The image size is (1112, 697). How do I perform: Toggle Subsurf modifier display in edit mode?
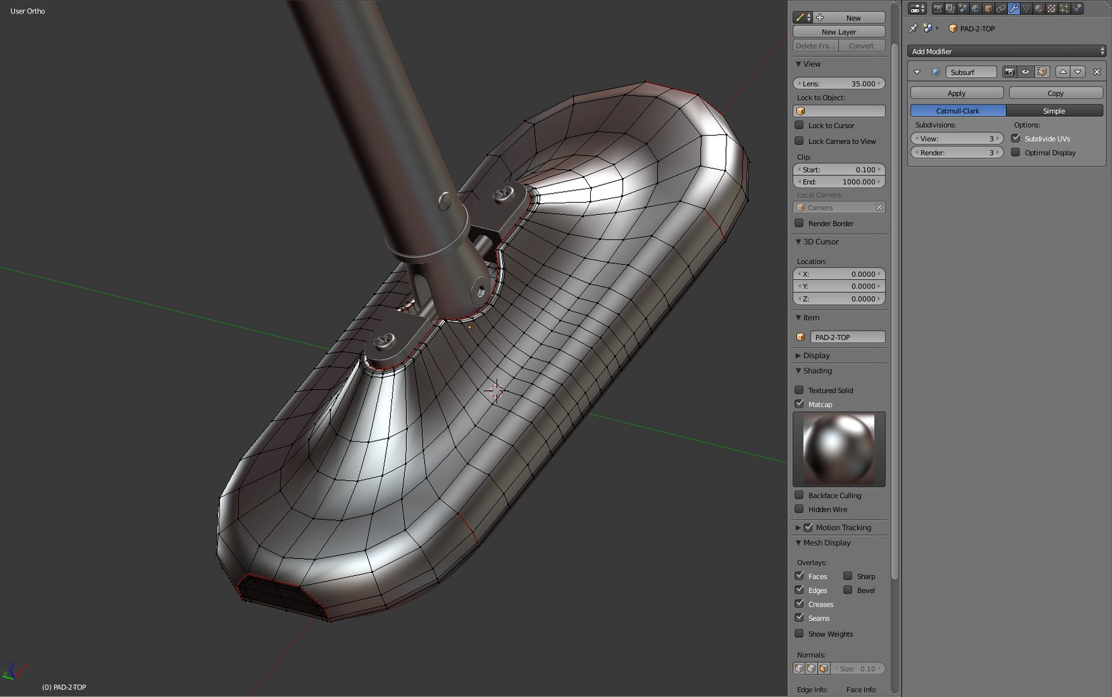[x=1042, y=72]
